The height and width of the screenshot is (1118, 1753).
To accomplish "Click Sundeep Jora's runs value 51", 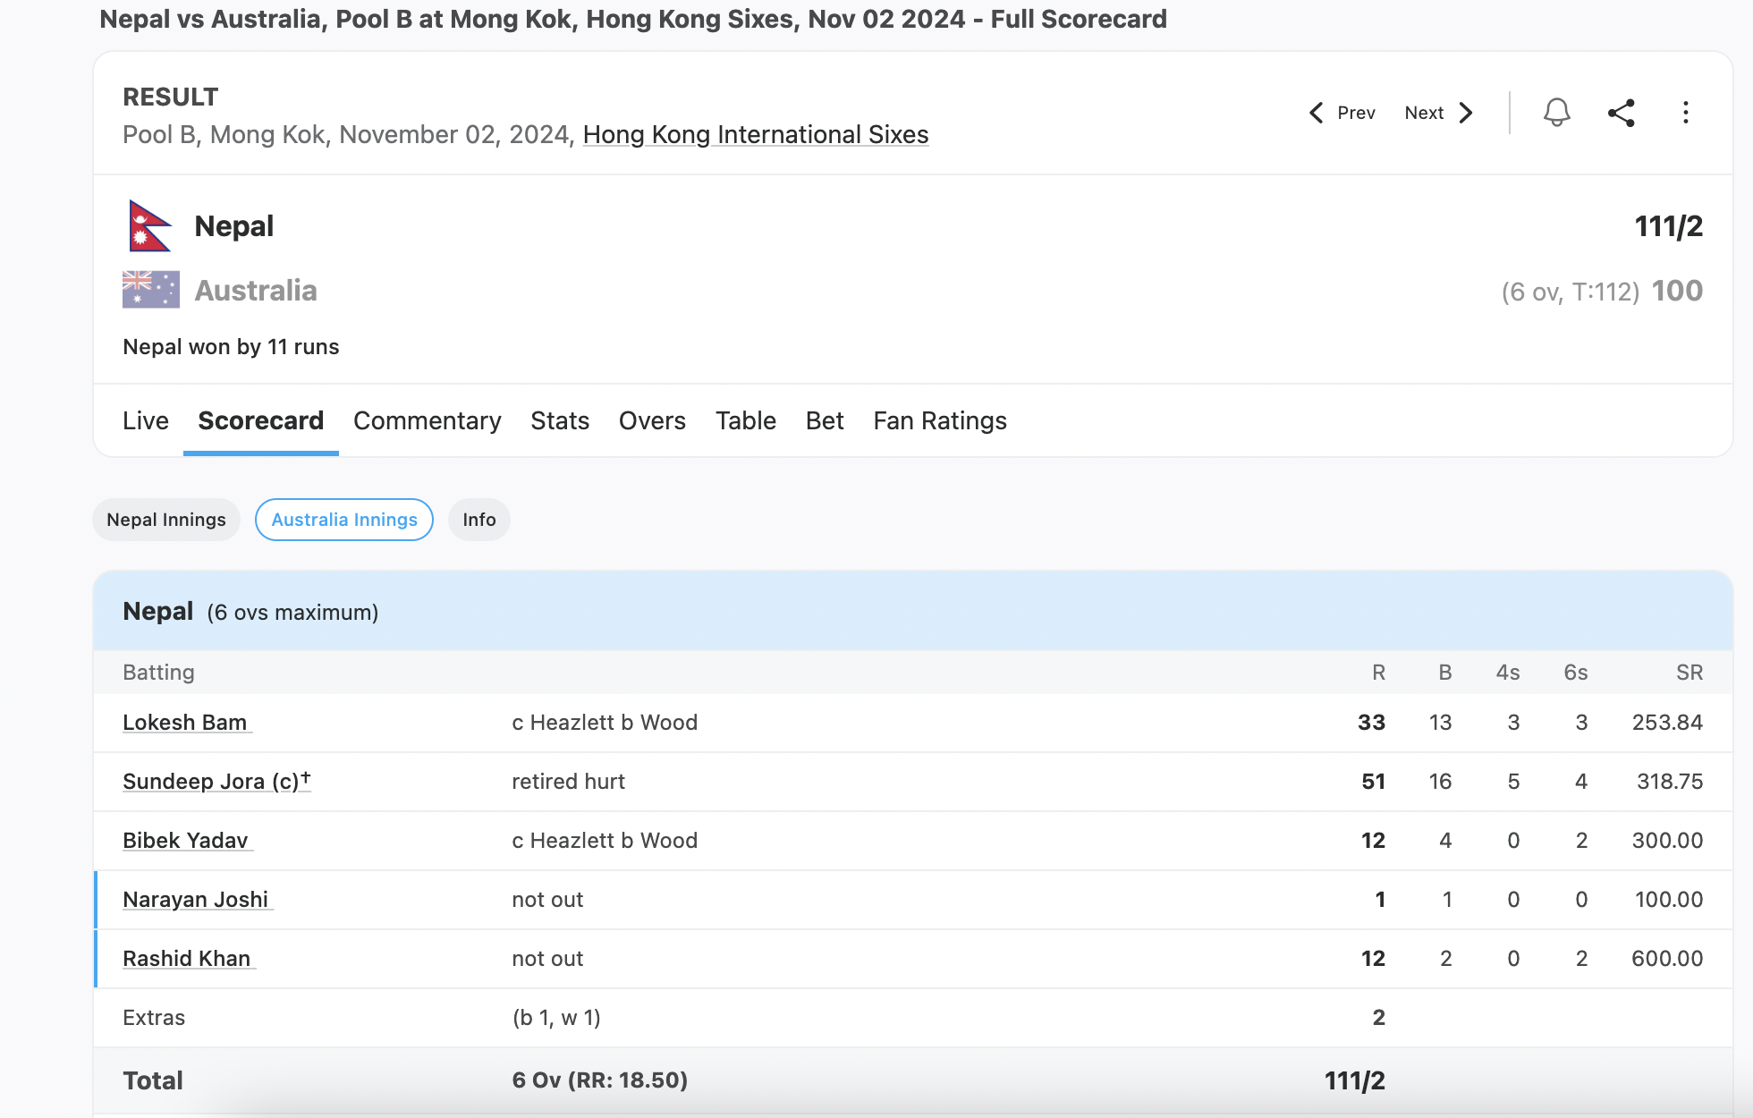I will click(x=1374, y=782).
